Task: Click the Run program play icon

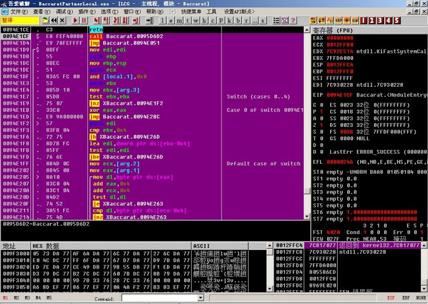Action: (x=75, y=20)
